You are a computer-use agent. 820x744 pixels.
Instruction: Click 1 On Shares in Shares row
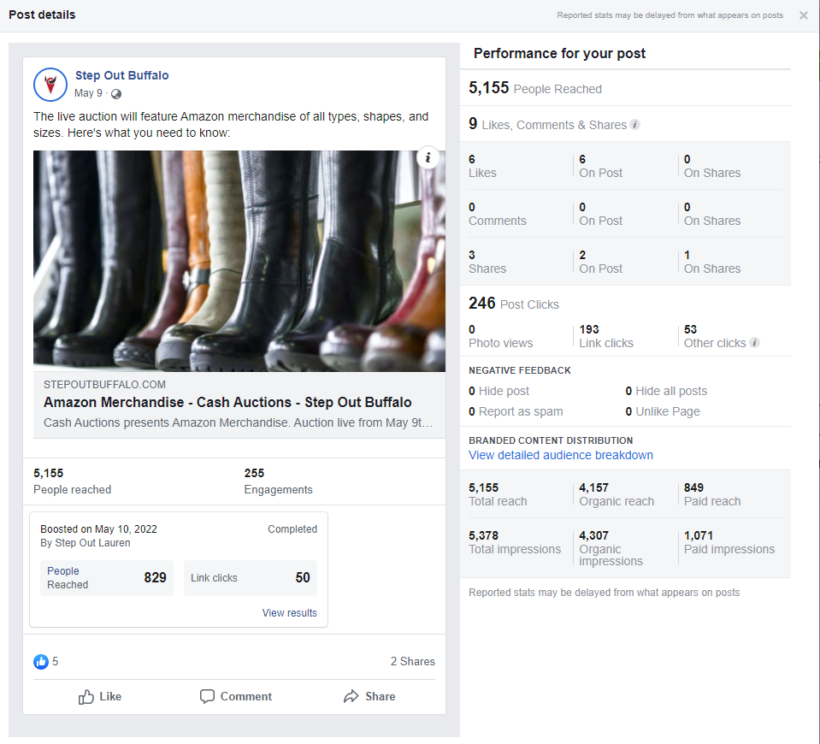point(712,263)
